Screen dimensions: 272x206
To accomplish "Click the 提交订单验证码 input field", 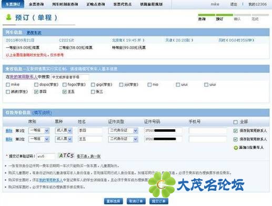I will click(x=46, y=156).
